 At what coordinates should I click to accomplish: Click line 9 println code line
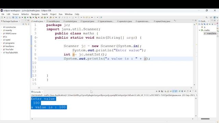coord(107,59)
